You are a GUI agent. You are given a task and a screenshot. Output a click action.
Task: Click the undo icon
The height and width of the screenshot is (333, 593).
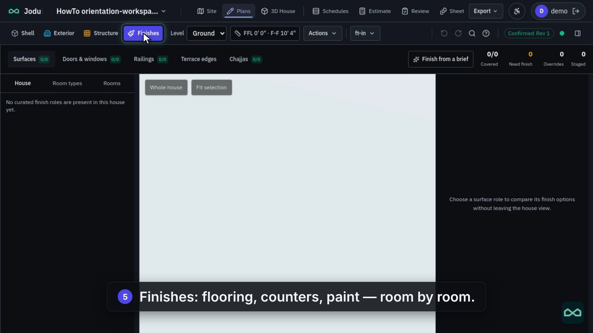click(444, 33)
